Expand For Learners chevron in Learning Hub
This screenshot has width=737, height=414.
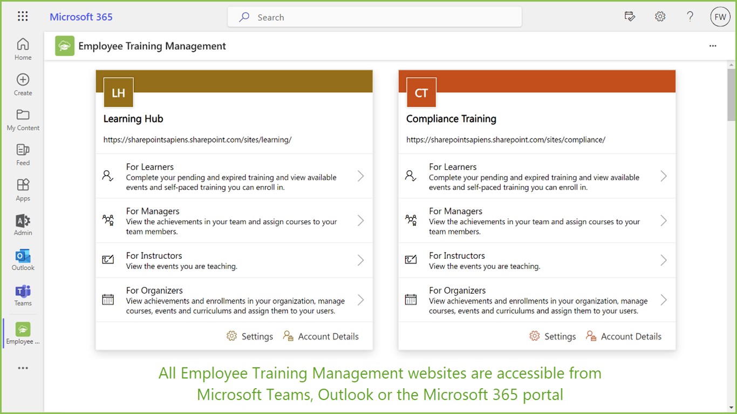[360, 176]
